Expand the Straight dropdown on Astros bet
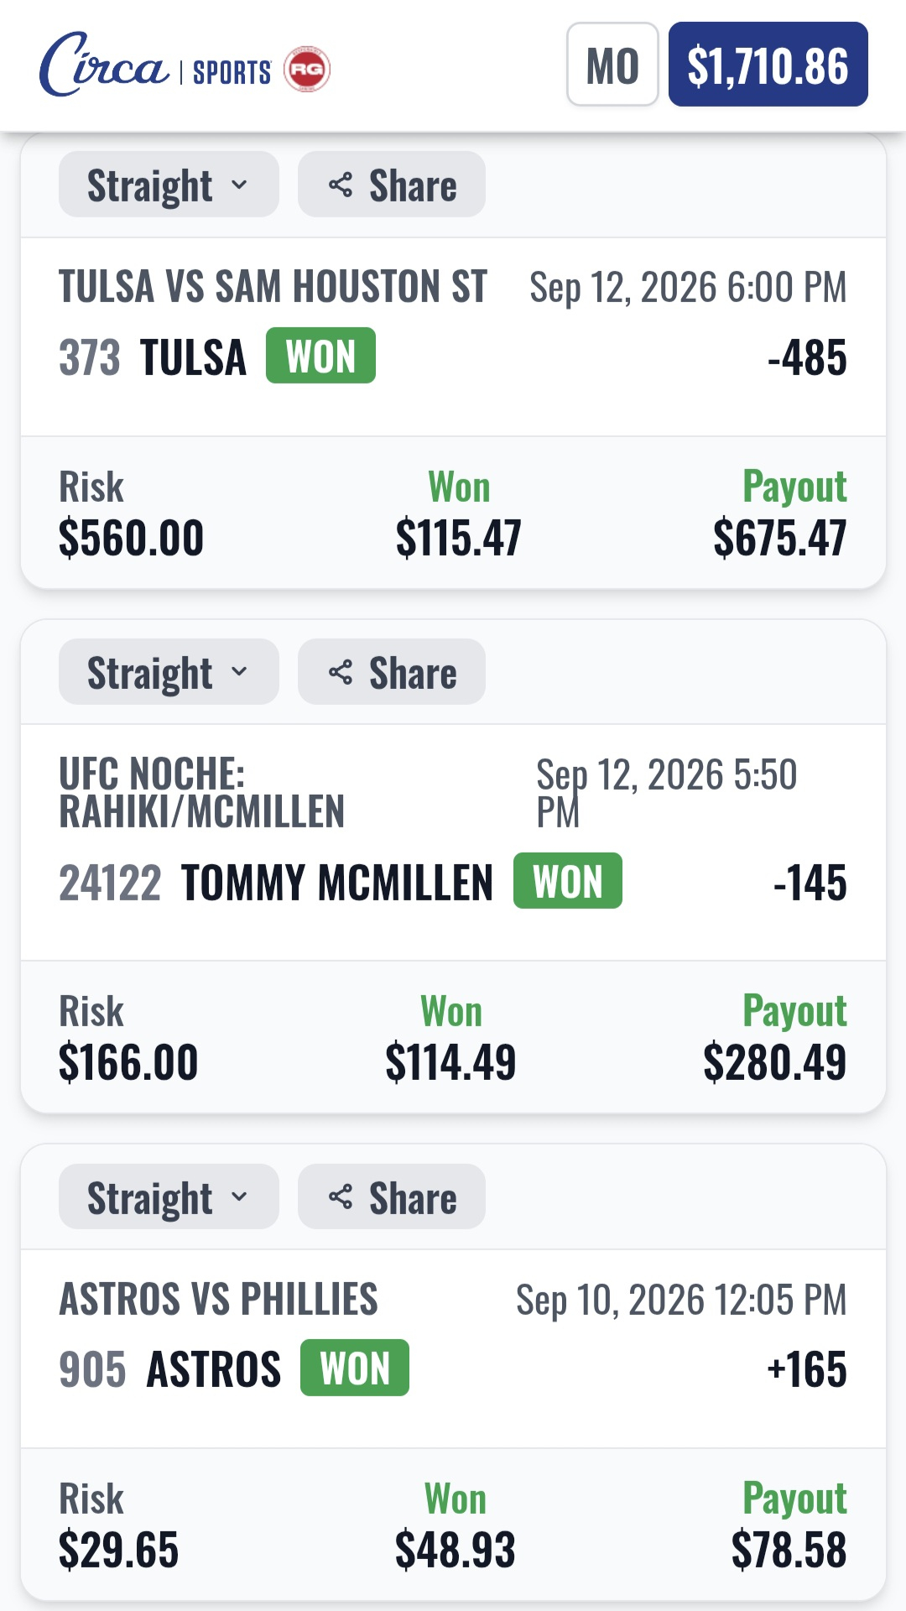The width and height of the screenshot is (906, 1611). pos(169,1197)
